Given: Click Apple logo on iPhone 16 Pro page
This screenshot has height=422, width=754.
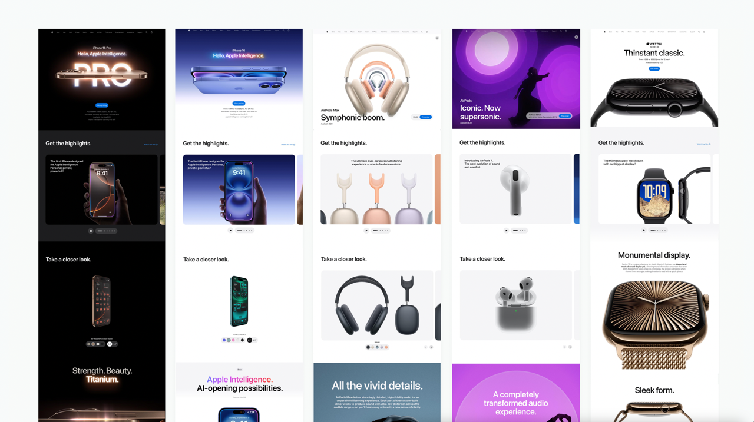Looking at the screenshot, I should tap(52, 32).
